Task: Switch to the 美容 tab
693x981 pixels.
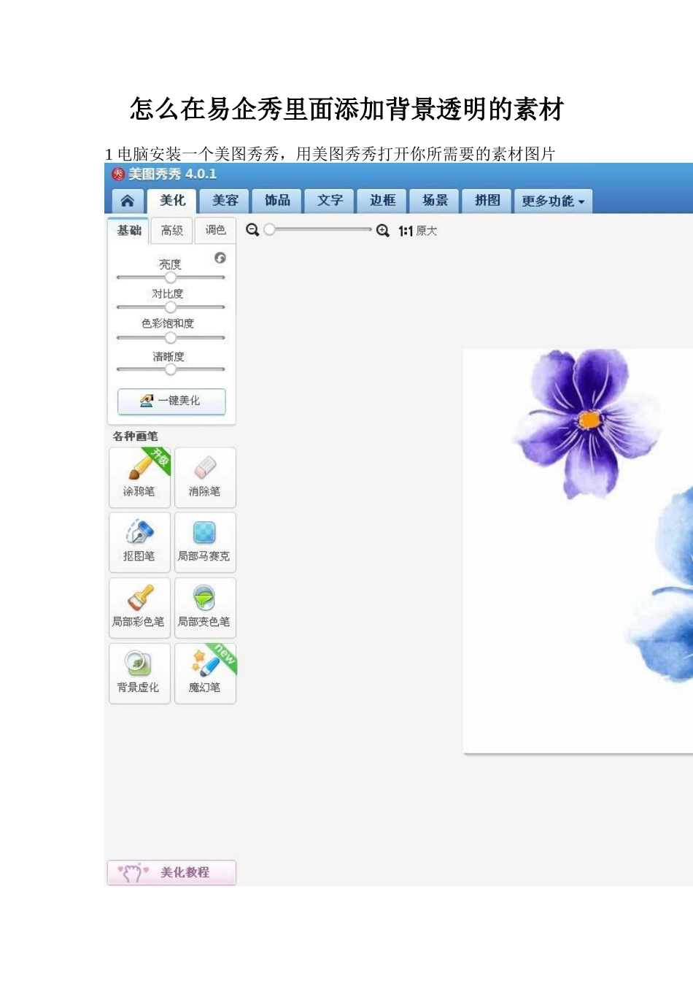Action: (x=225, y=201)
